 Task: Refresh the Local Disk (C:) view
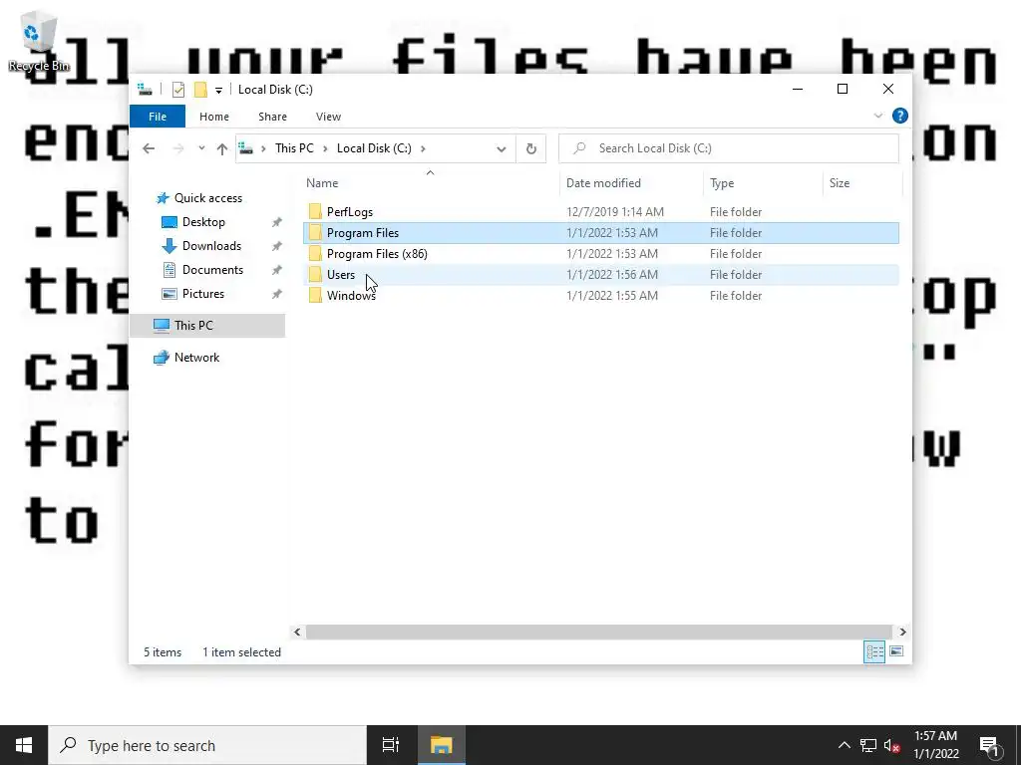coord(530,149)
